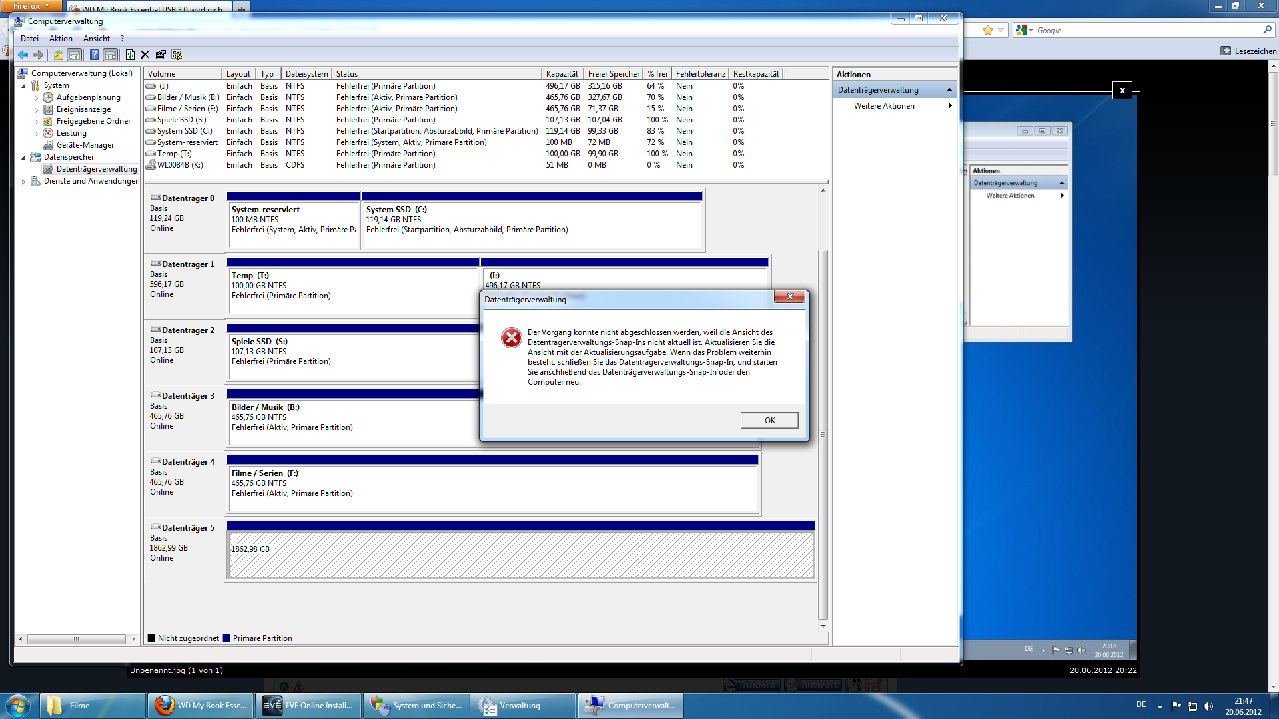The image size is (1279, 719).
Task: Select Geräte-Manager in the tree
Action: (85, 145)
